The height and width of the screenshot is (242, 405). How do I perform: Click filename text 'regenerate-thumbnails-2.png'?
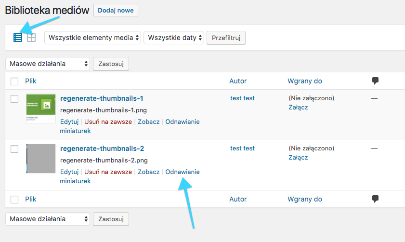(104, 161)
